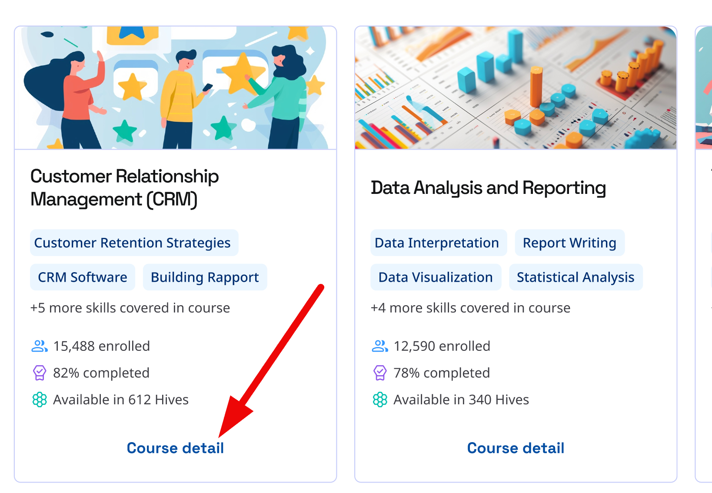Select the Customer Retention Strategies skill tag

[x=133, y=243]
